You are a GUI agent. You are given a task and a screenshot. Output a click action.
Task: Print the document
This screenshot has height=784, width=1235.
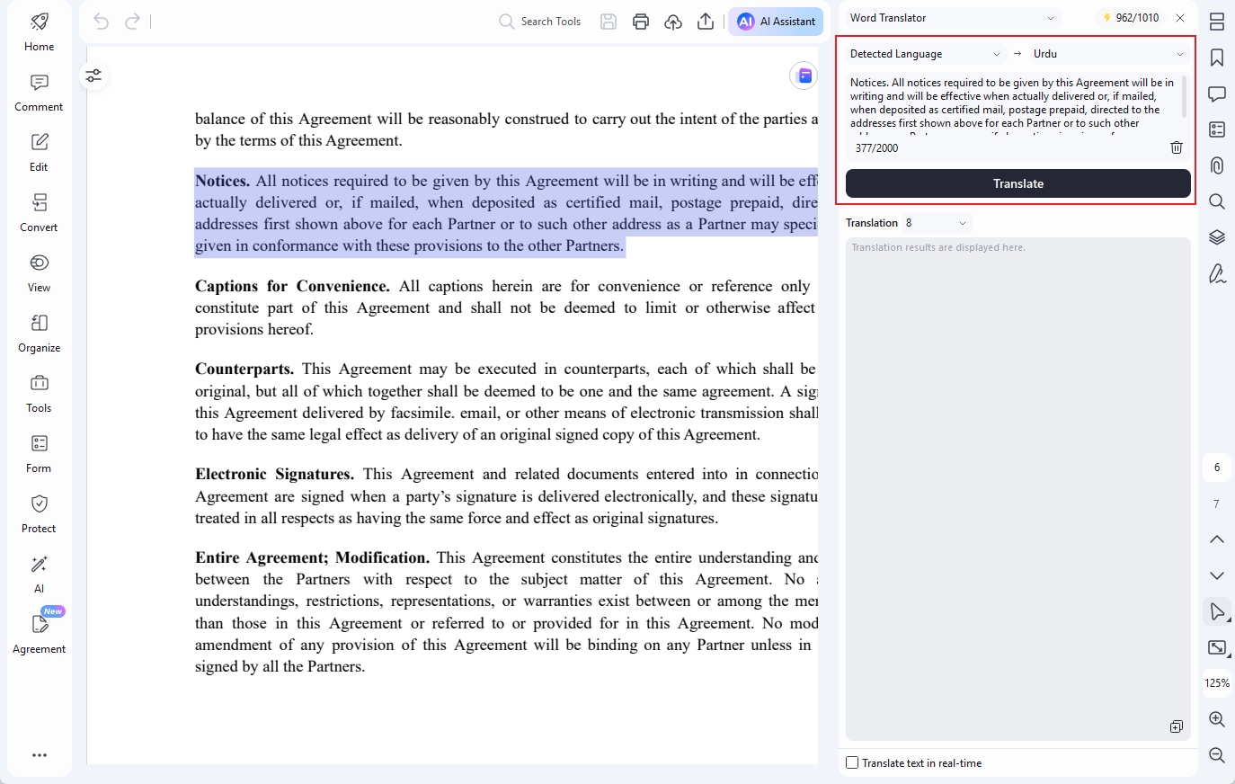point(641,22)
